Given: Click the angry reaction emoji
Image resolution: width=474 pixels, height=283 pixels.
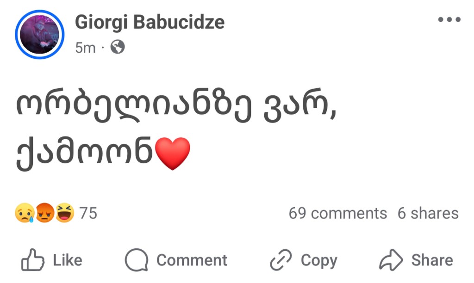Looking at the screenshot, I should pos(44,214).
